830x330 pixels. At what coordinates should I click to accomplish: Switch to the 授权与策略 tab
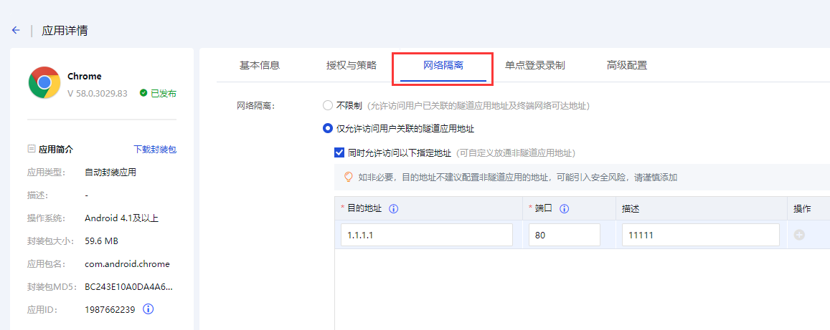352,65
